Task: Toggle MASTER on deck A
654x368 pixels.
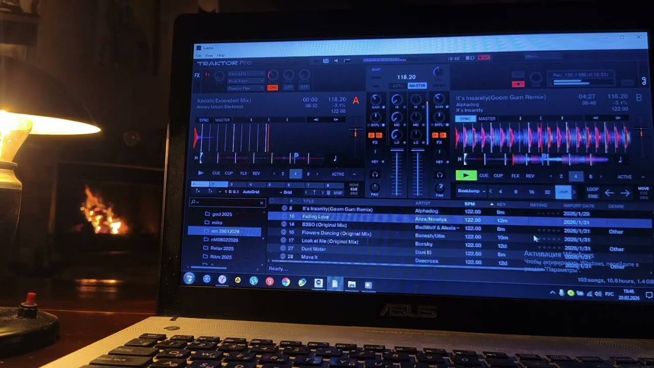Action: 222,120
